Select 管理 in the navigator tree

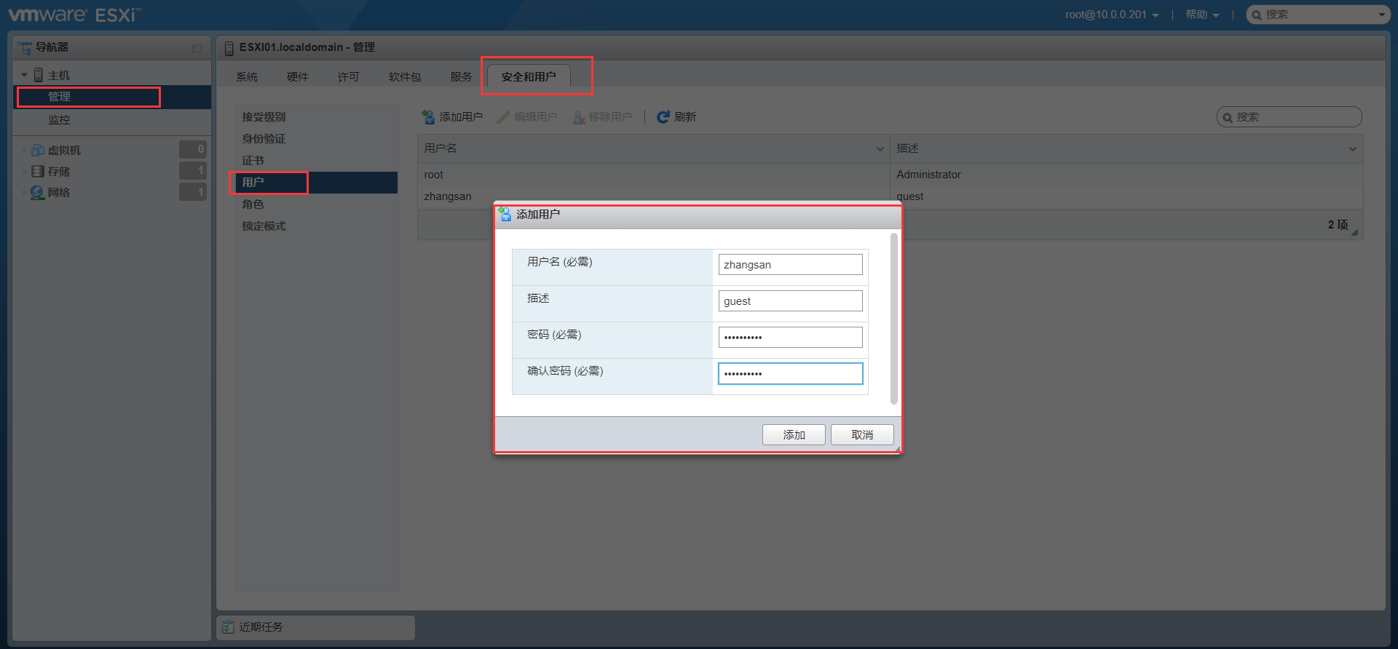[x=112, y=97]
